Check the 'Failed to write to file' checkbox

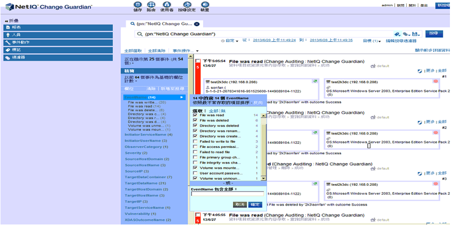195,142
